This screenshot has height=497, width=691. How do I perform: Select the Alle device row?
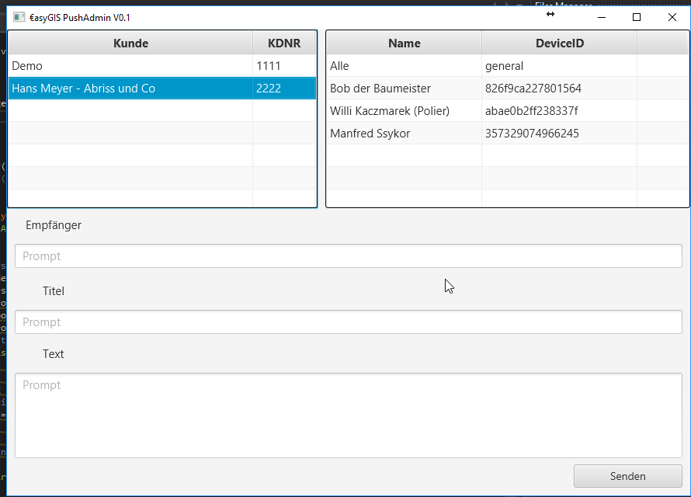click(404, 66)
